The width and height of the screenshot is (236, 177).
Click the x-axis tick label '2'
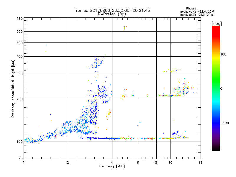point(68,163)
